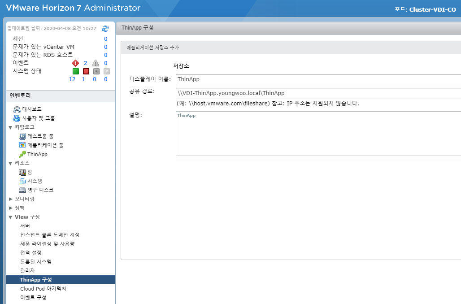
Task: Open 인스턴트 클론 도메인 계정
Action: click(x=50, y=235)
